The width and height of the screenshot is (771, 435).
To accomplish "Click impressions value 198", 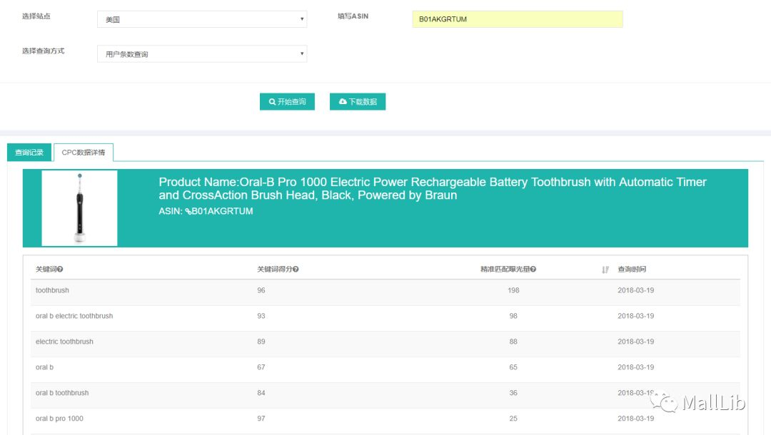I will pyautogui.click(x=513, y=290).
